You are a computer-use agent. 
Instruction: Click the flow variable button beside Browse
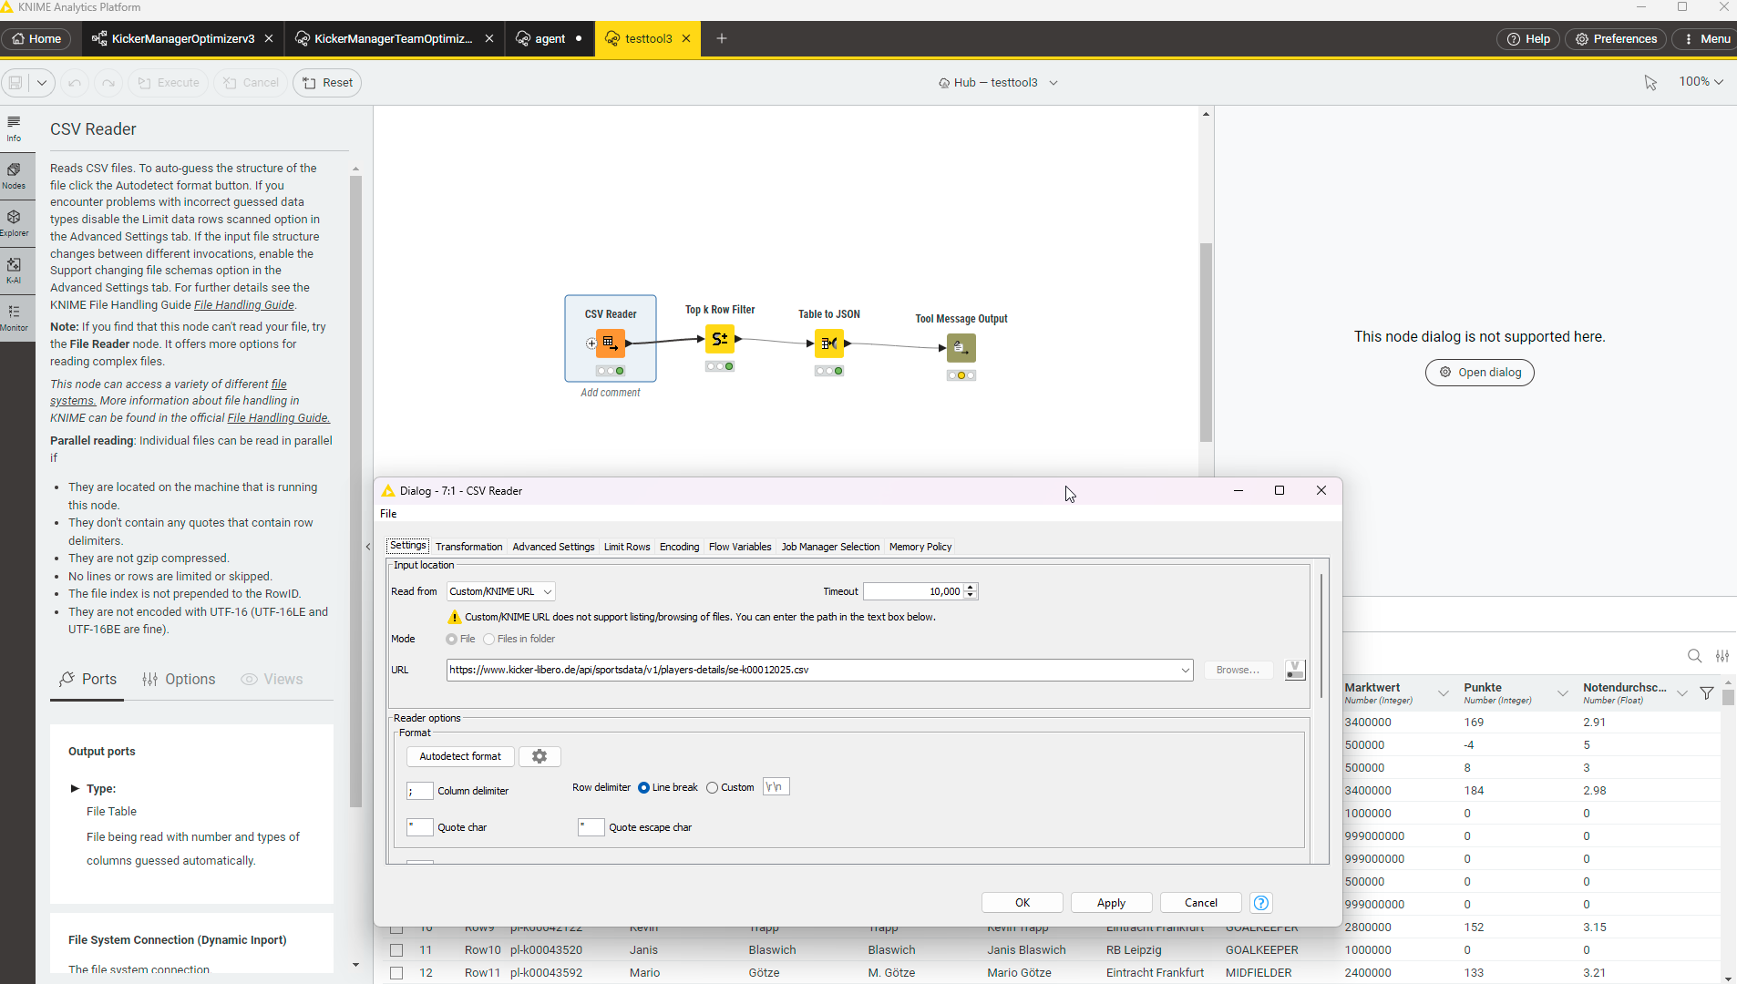pyautogui.click(x=1295, y=670)
